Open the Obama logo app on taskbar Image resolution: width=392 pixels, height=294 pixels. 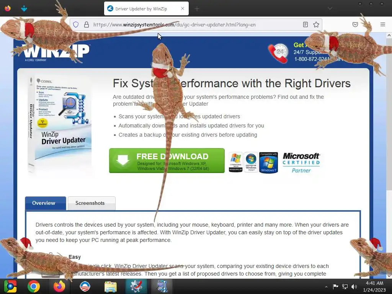(x=85, y=286)
